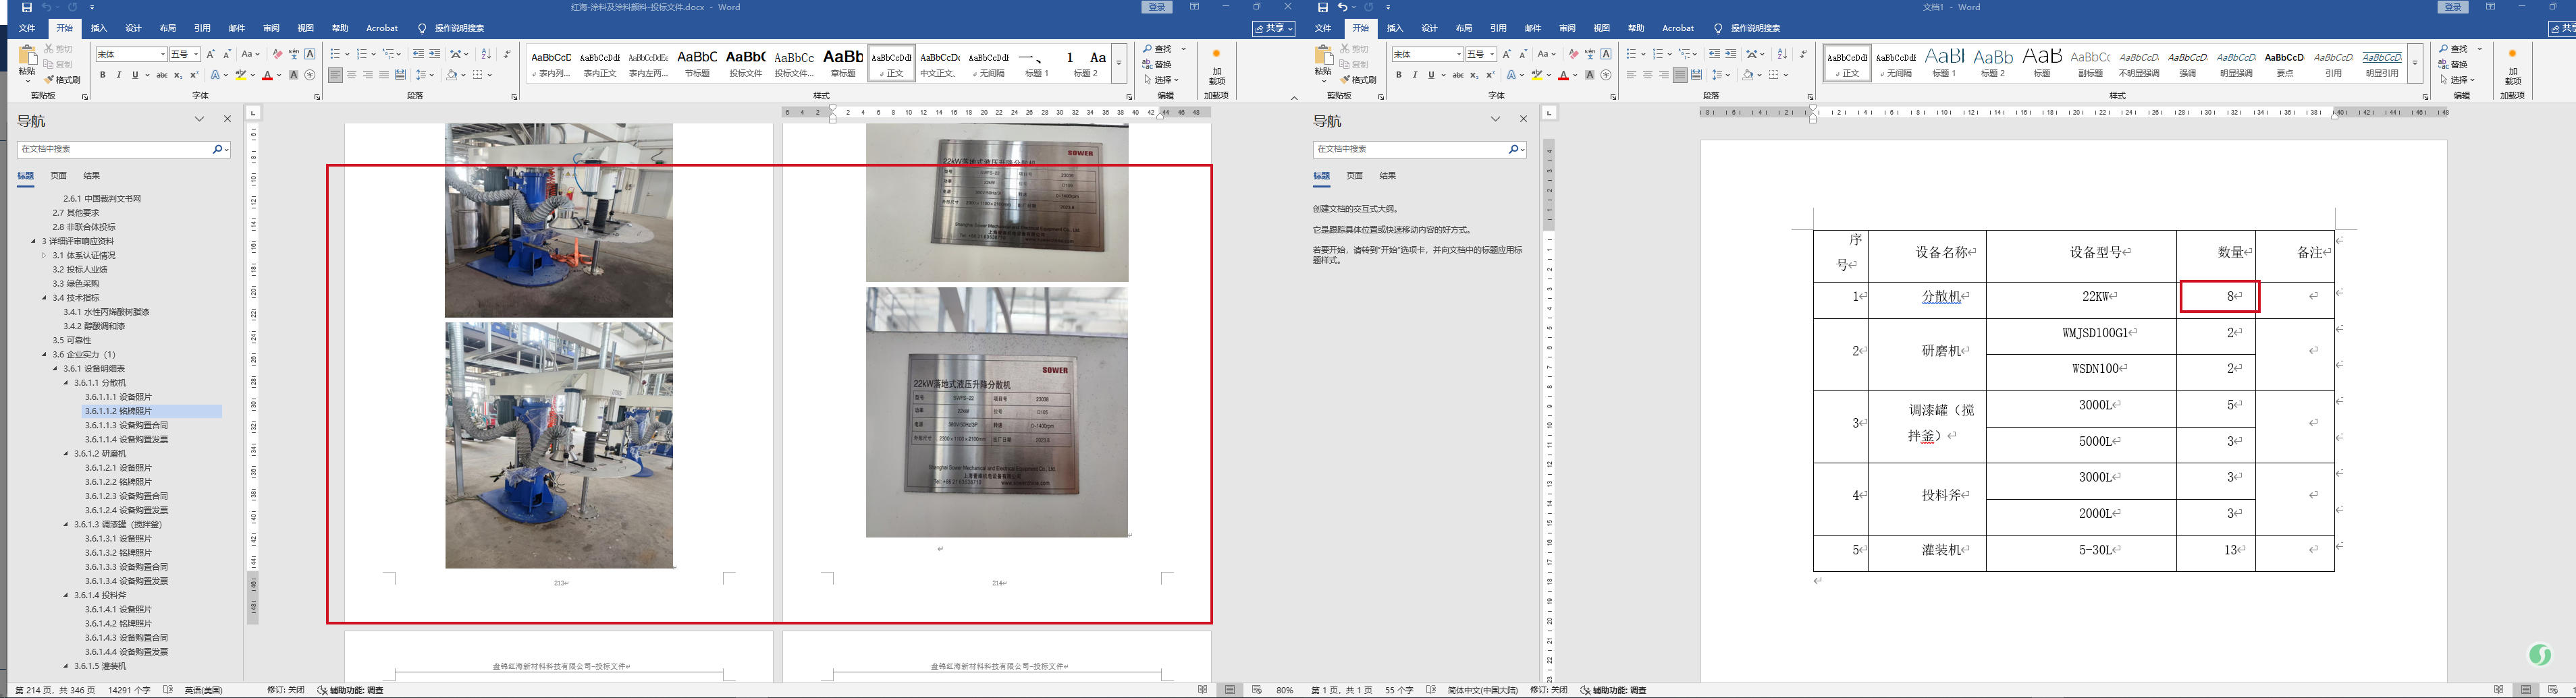
Task: Toggle Bold formatting in left window ribbon
Action: click(x=102, y=75)
